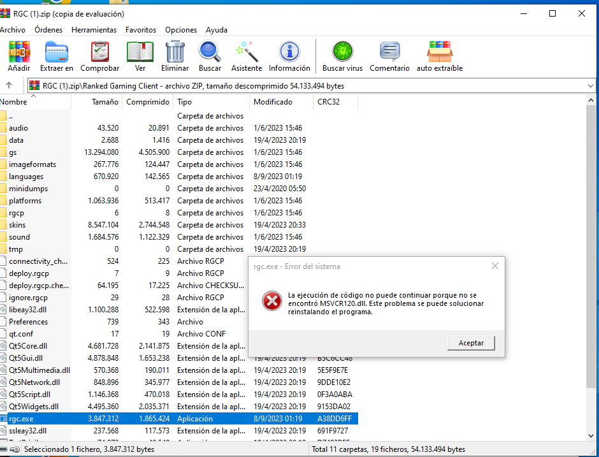This screenshot has width=599, height=457.
Task: Click the file list scroll up arrow
Action: (x=591, y=101)
